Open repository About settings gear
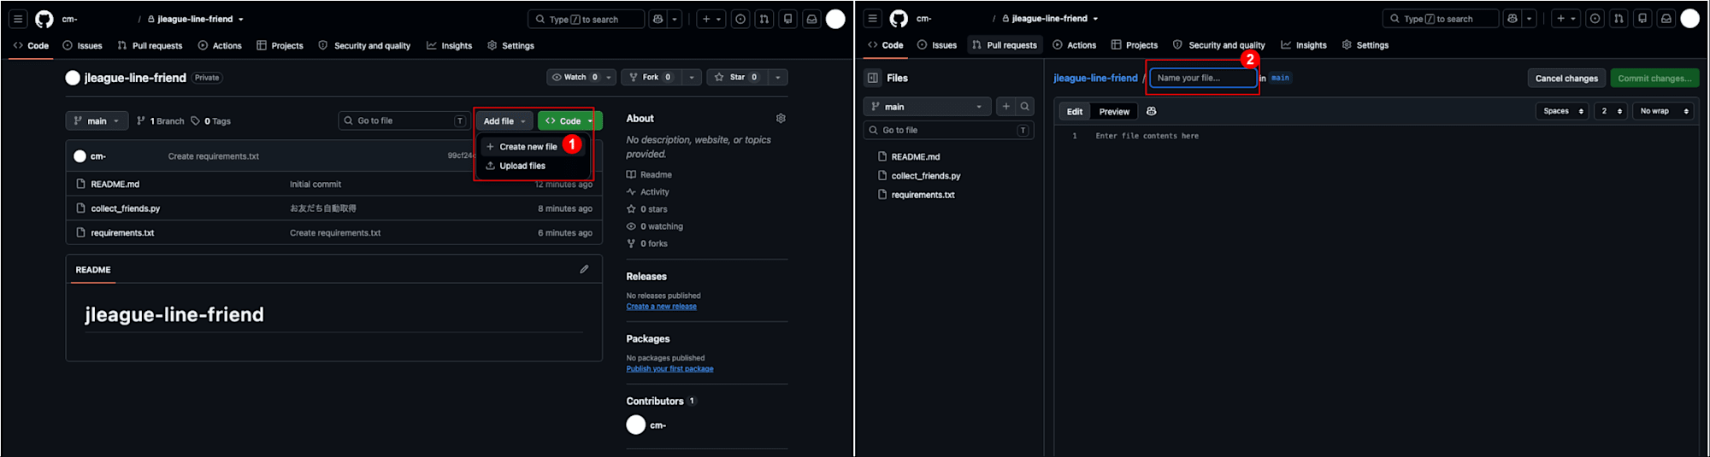This screenshot has height=457, width=1710. click(781, 119)
